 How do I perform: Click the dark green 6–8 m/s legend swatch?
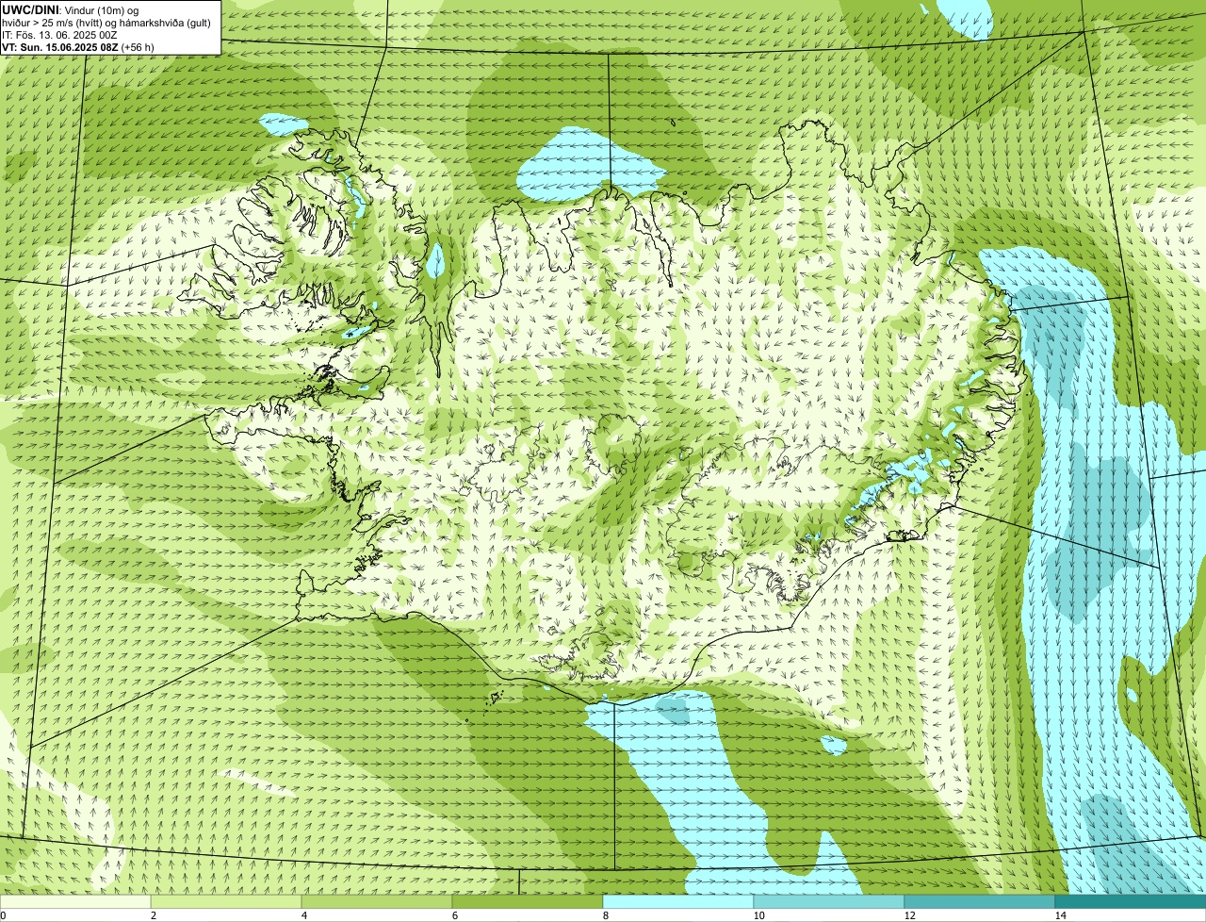pos(528,901)
